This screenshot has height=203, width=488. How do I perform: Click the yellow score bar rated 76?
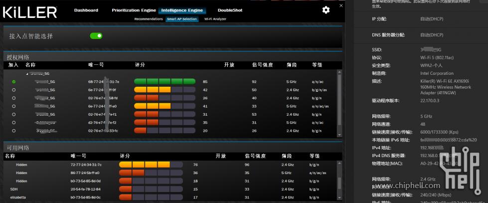point(151,165)
